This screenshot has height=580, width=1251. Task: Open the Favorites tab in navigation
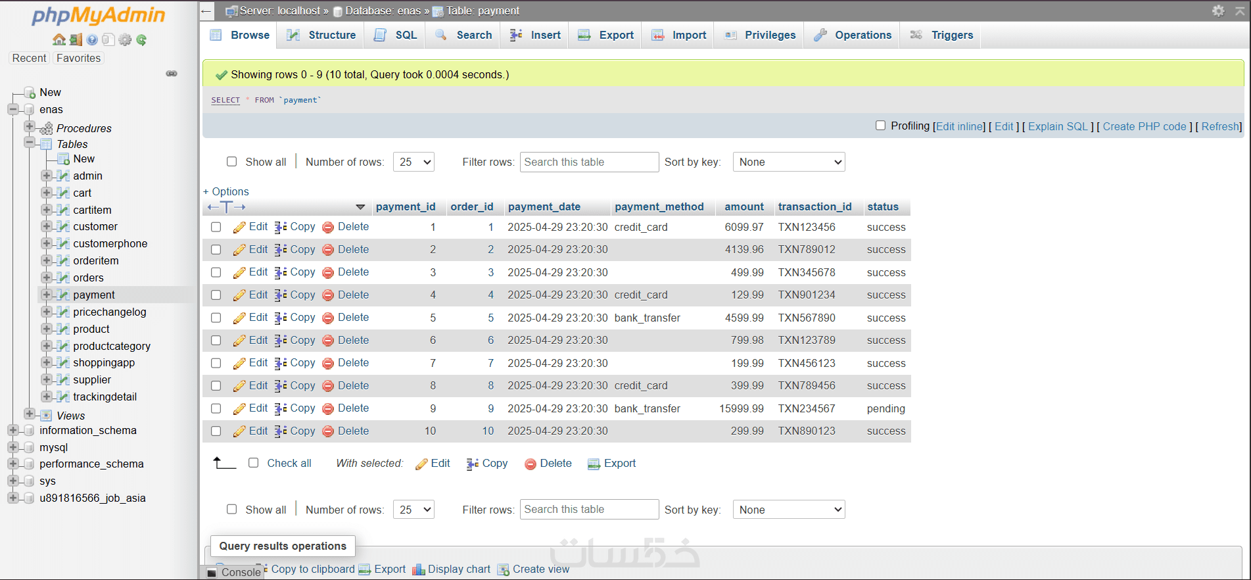[79, 58]
